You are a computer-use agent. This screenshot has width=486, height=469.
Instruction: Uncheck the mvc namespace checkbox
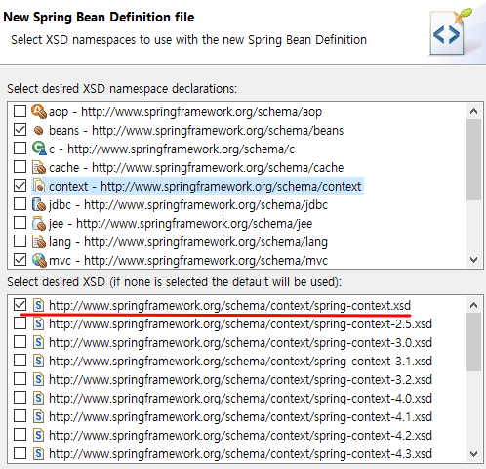(20, 260)
